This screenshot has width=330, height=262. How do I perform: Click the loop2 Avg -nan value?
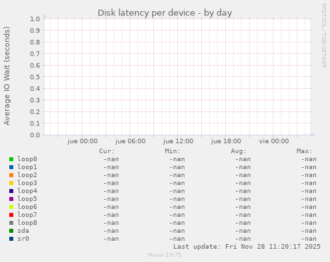243,175
